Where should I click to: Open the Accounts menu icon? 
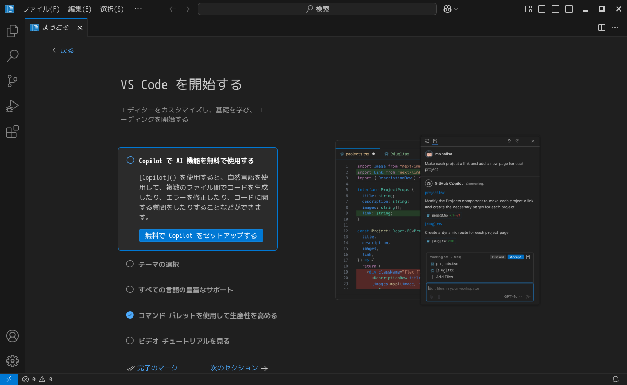[13, 336]
